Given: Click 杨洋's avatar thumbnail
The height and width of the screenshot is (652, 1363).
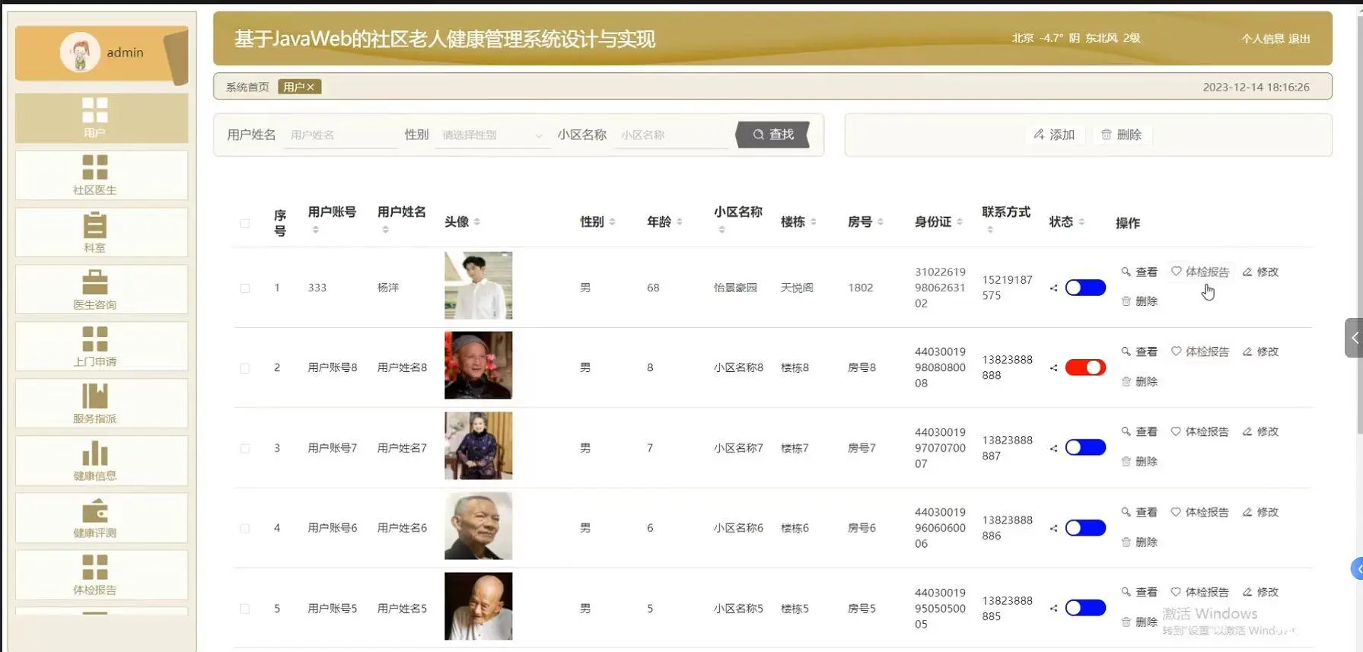Looking at the screenshot, I should click(478, 285).
